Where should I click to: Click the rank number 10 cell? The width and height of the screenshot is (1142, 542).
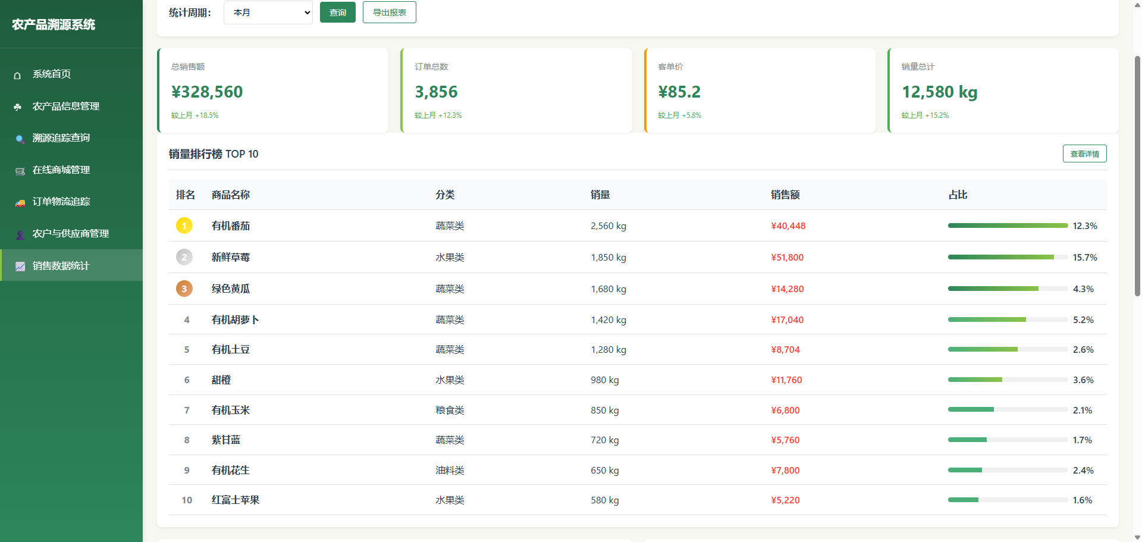(x=187, y=500)
